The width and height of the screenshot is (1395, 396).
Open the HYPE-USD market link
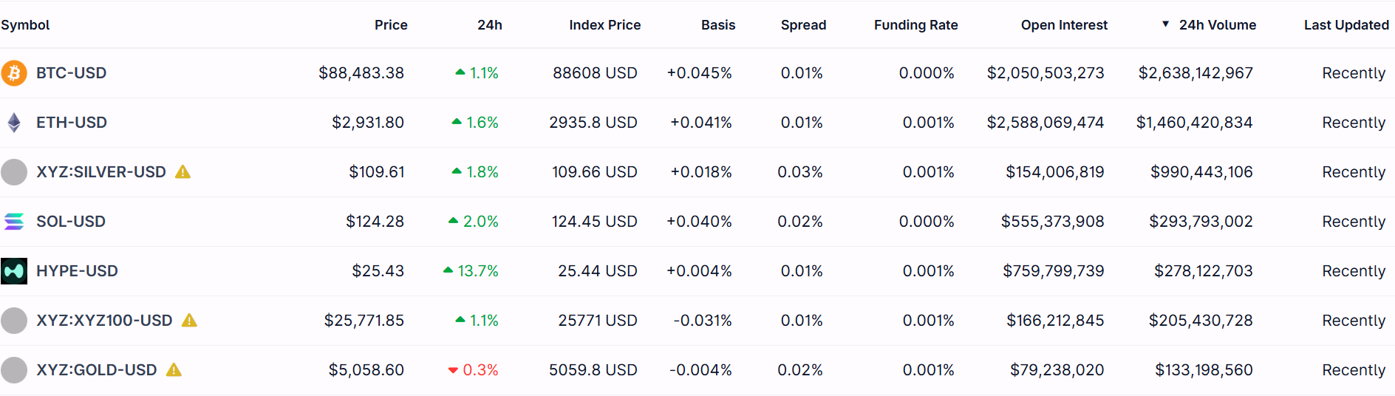tap(77, 271)
